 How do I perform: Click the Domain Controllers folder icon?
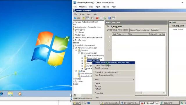click(85, 58)
